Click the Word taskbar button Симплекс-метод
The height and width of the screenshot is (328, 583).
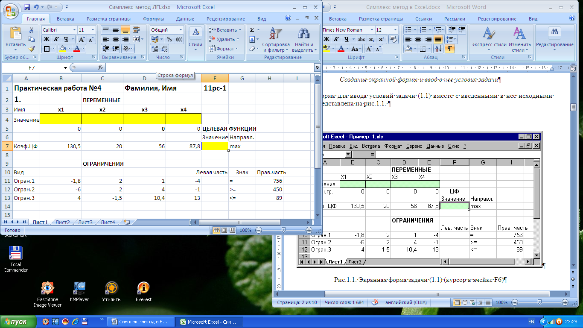[x=141, y=322]
